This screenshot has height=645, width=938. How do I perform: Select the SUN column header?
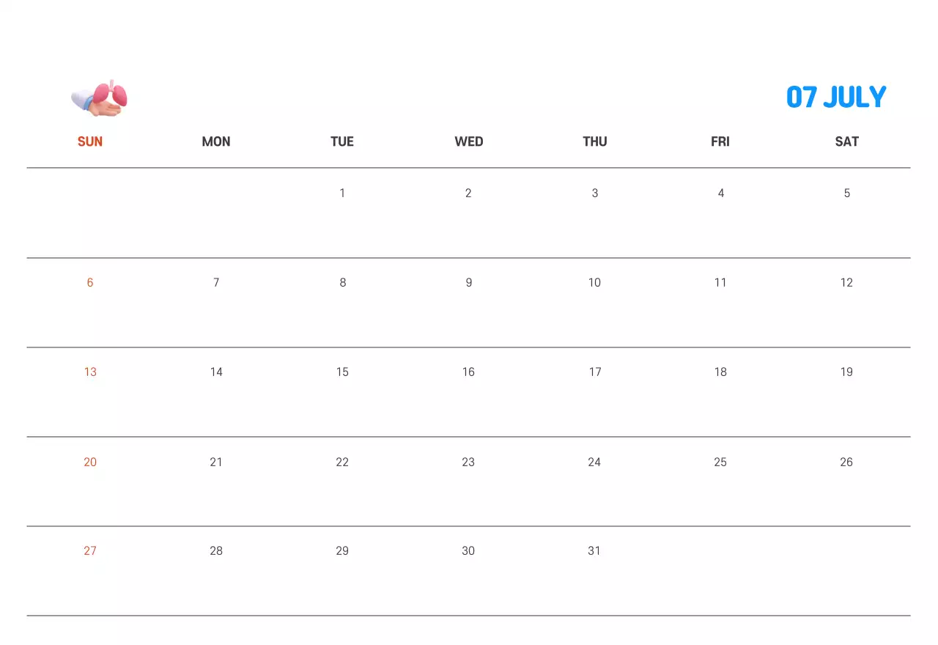pos(90,141)
